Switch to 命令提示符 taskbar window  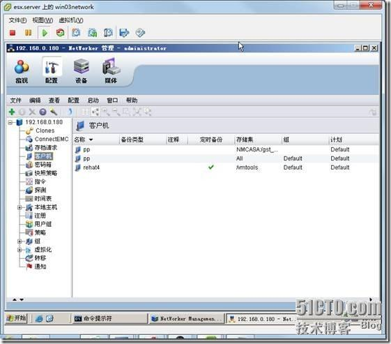point(109,319)
